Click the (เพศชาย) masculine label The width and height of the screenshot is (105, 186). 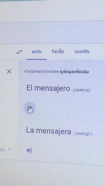(82, 90)
